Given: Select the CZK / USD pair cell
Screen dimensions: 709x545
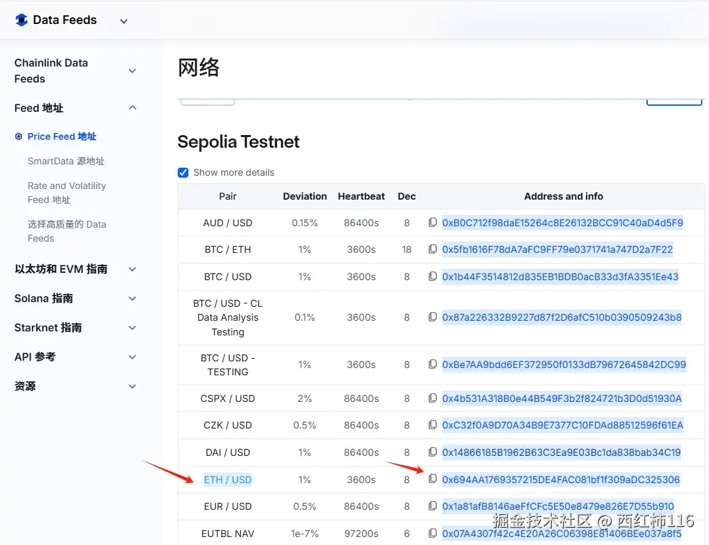Looking at the screenshot, I should pyautogui.click(x=228, y=425).
